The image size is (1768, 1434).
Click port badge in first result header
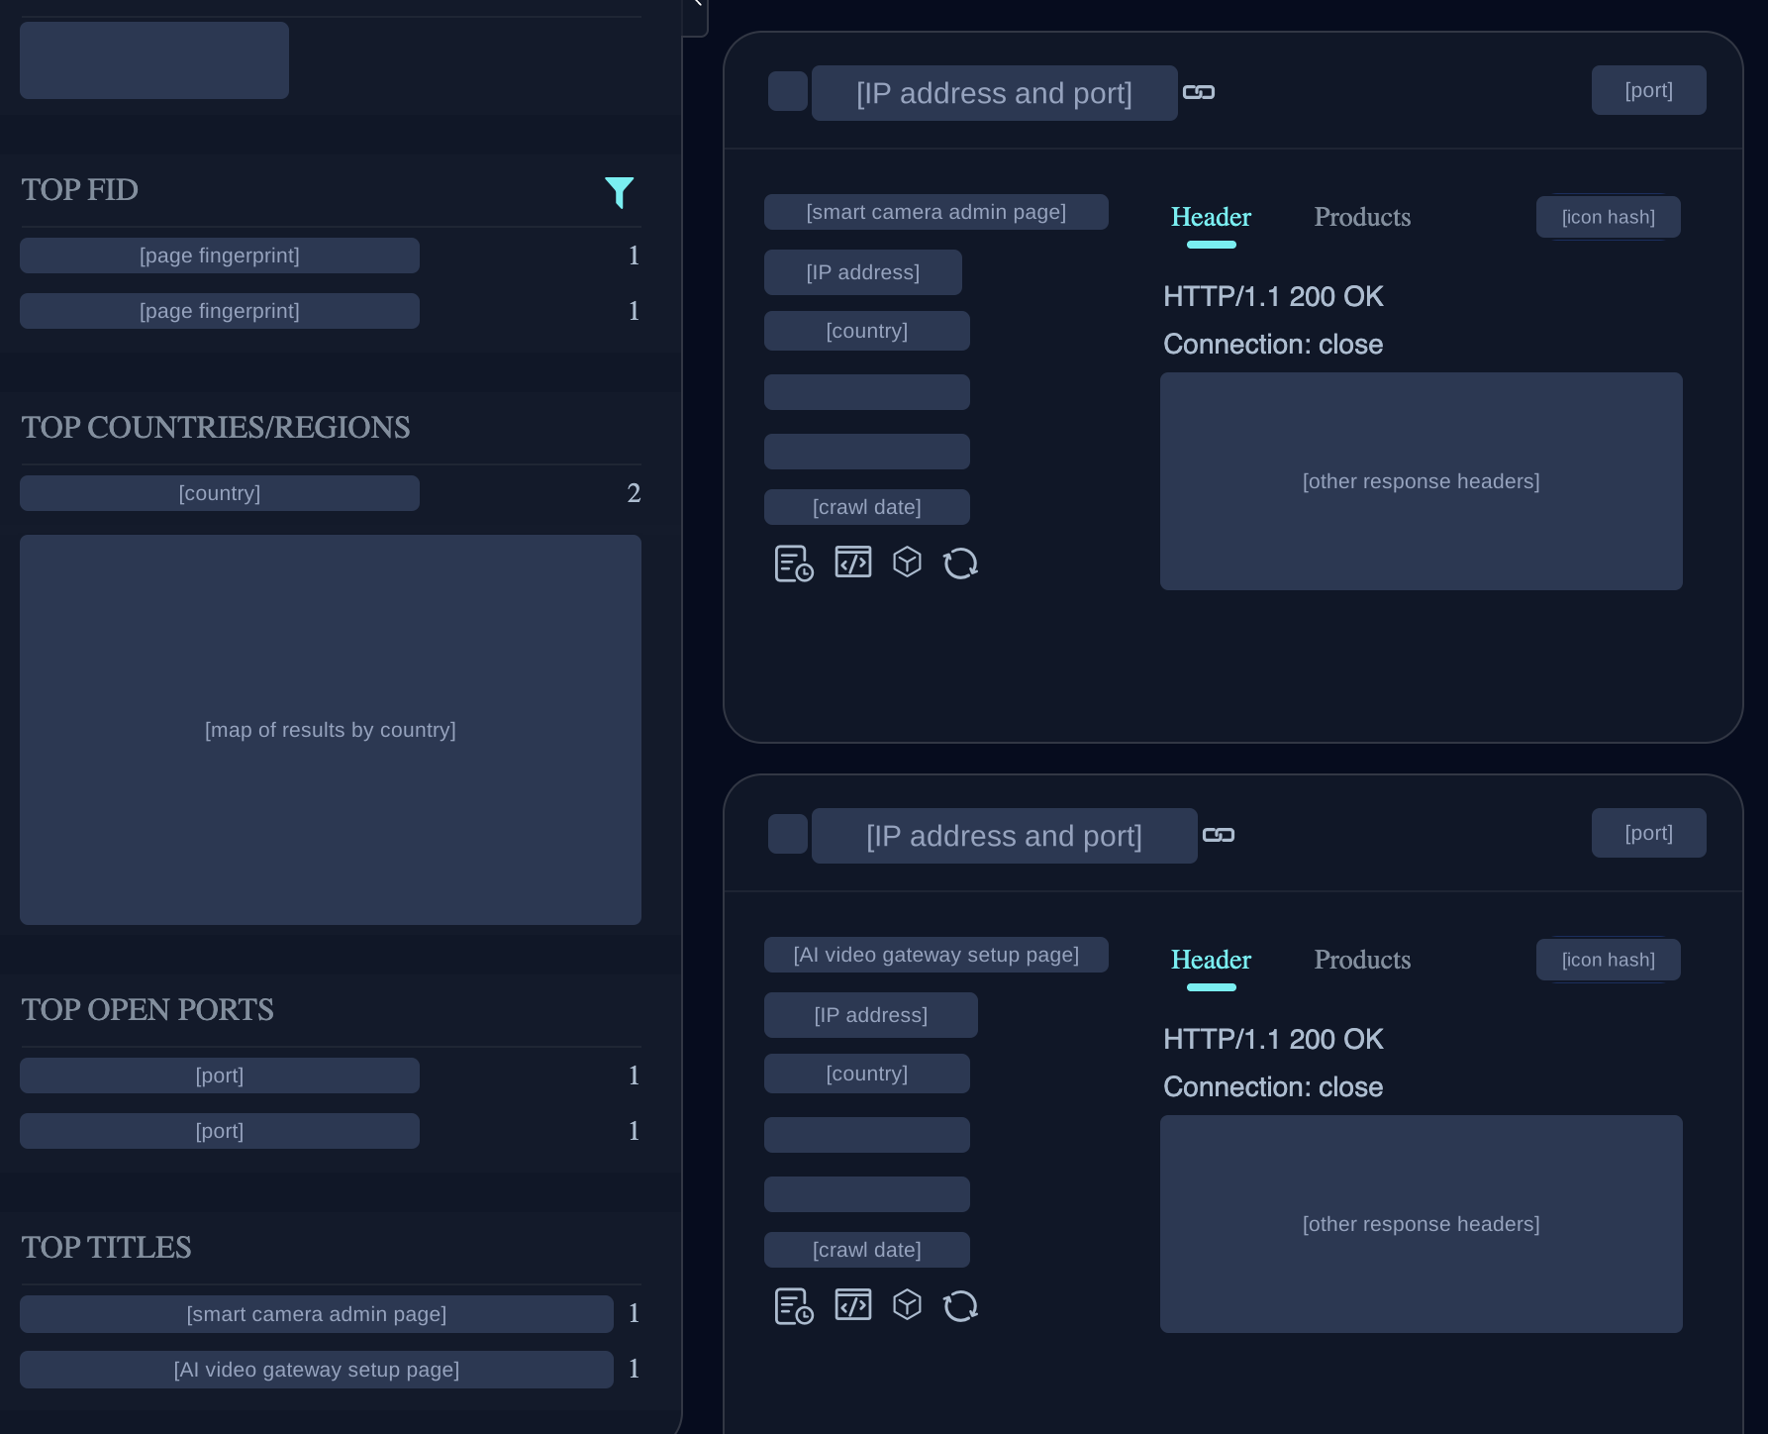[1649, 90]
